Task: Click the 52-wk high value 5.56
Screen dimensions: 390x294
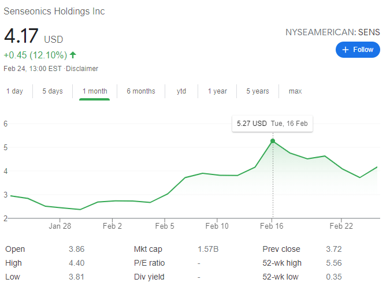Action: click(334, 263)
